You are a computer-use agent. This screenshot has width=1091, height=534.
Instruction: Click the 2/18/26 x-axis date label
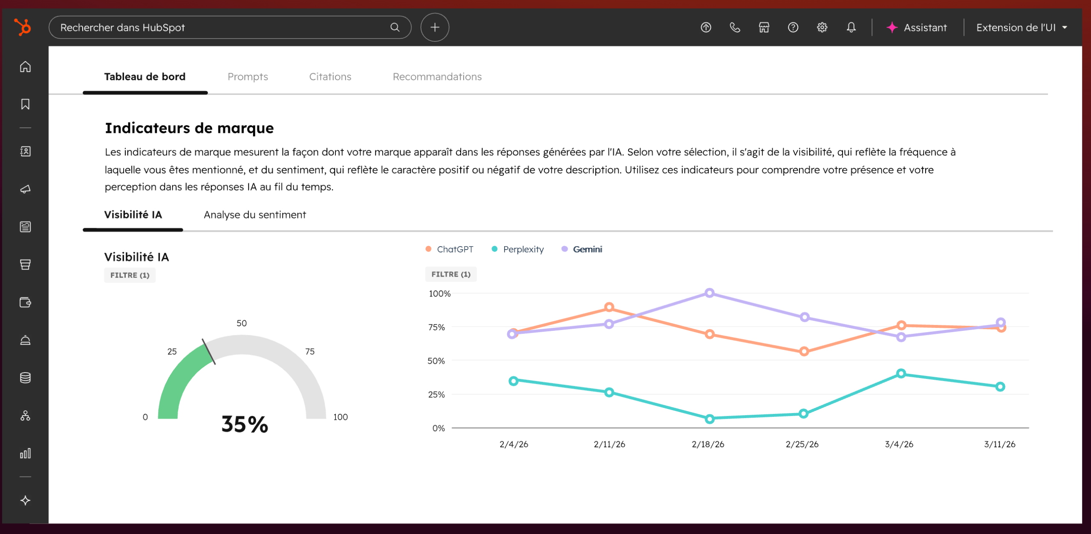pyautogui.click(x=708, y=444)
